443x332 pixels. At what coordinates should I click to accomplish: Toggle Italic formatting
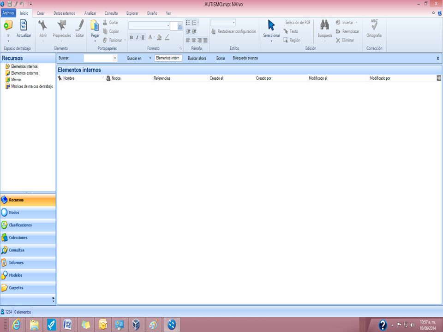[x=137, y=37]
